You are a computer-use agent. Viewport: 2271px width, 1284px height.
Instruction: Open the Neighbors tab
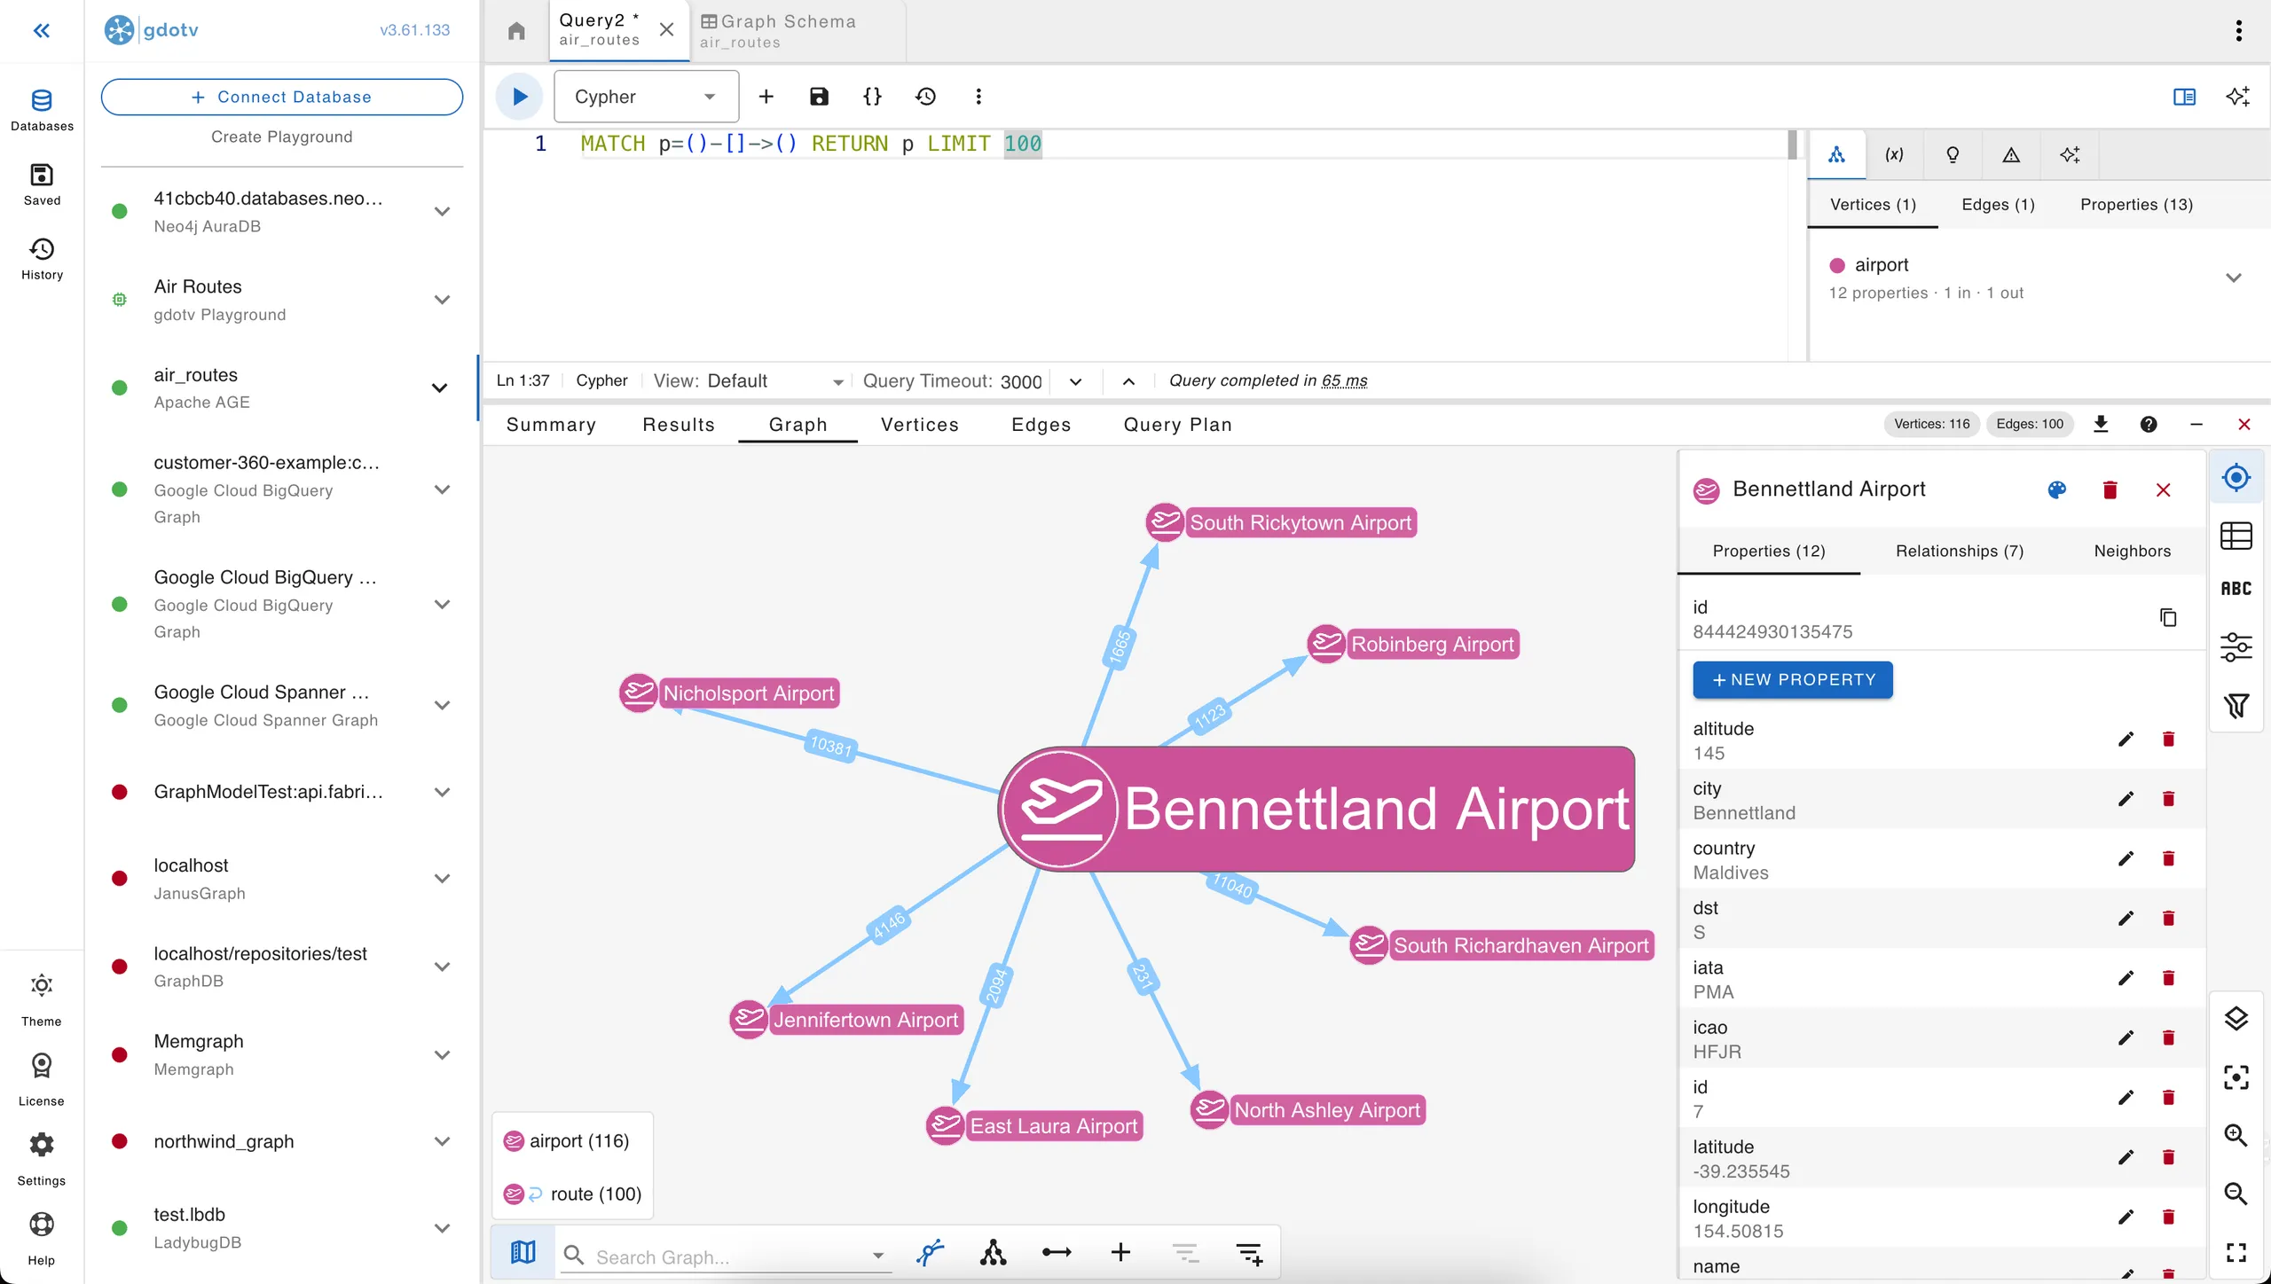click(2133, 552)
